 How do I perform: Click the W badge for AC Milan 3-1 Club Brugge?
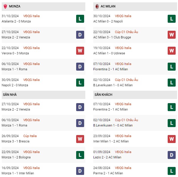(172, 35)
